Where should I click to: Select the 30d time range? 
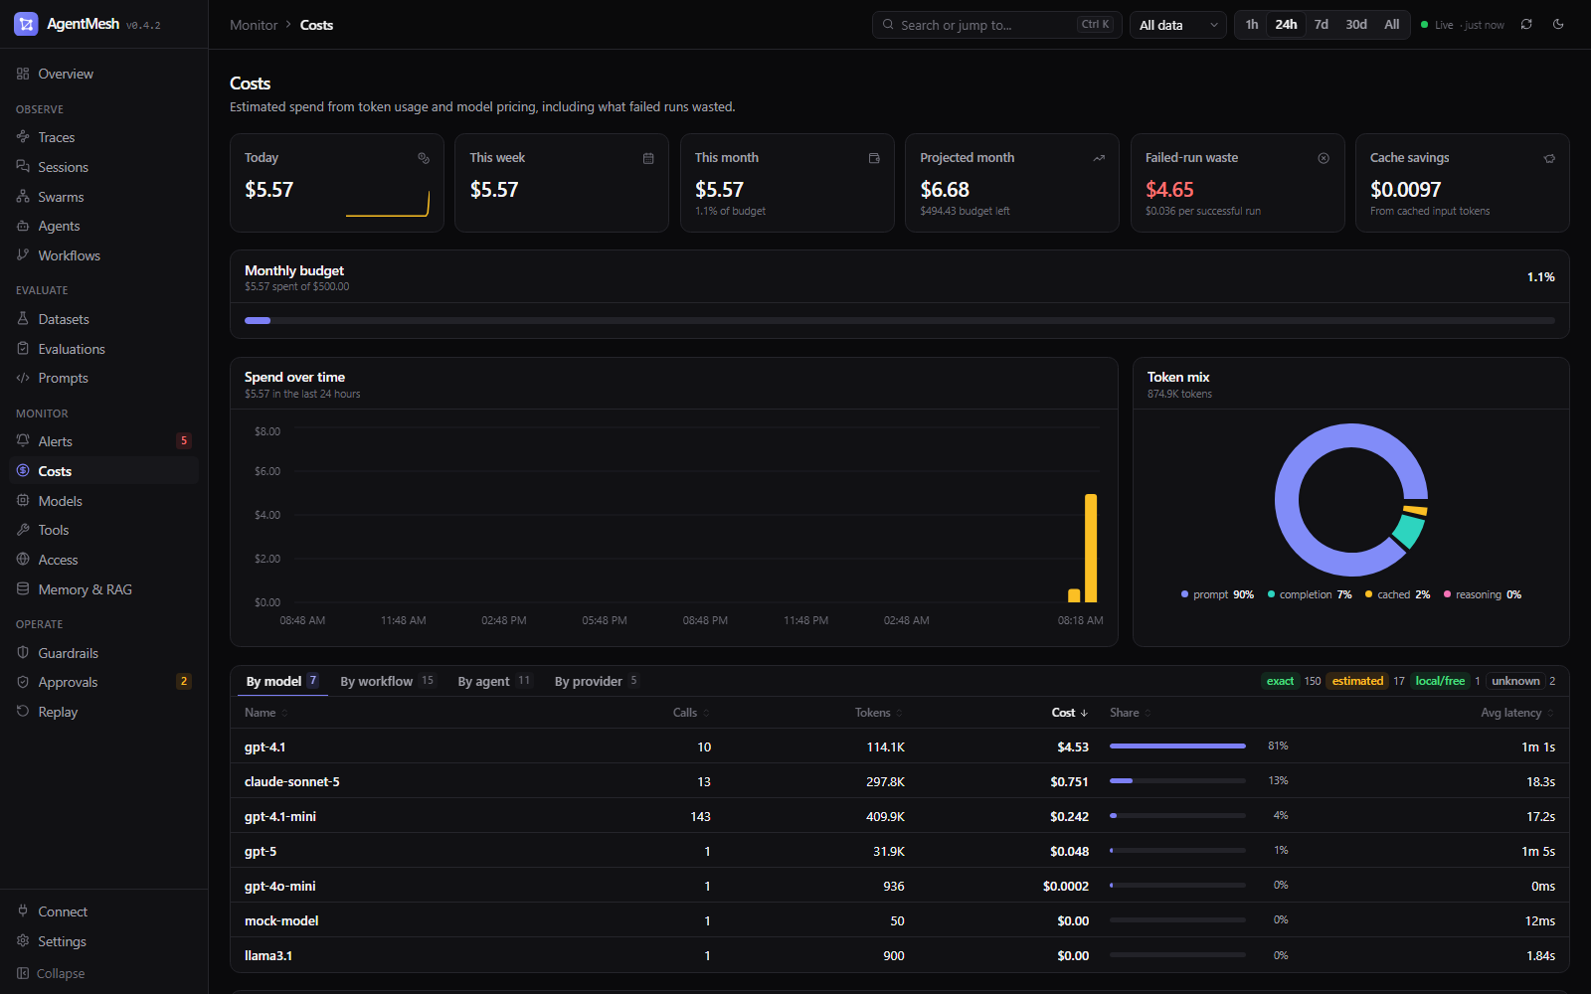click(1356, 25)
